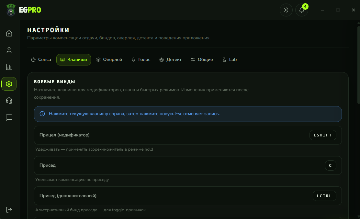Viewport: 360px width, 219px height.
Task: Open the Home page from sidebar
Action: coord(9,34)
